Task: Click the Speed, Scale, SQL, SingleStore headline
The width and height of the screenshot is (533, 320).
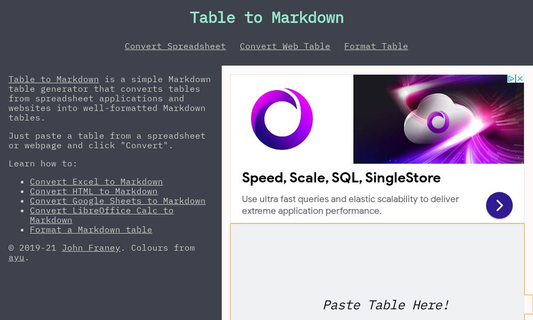Action: tap(341, 178)
